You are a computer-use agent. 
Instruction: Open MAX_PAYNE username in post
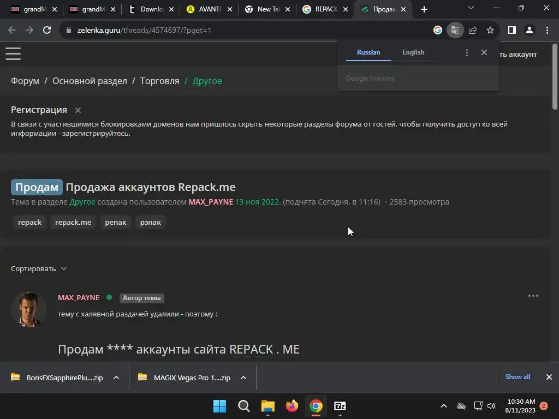pyautogui.click(x=79, y=297)
